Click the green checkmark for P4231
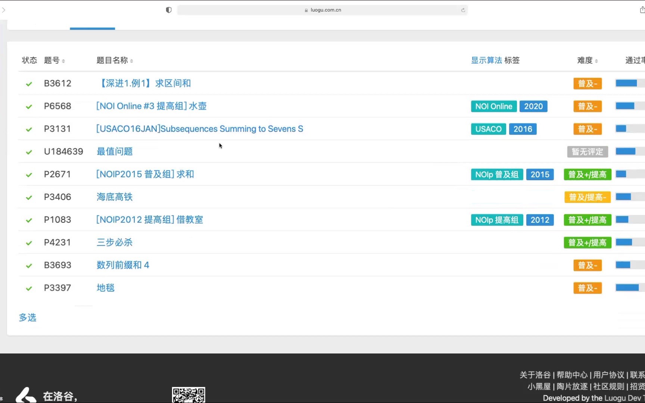This screenshot has height=403, width=645. 29,243
